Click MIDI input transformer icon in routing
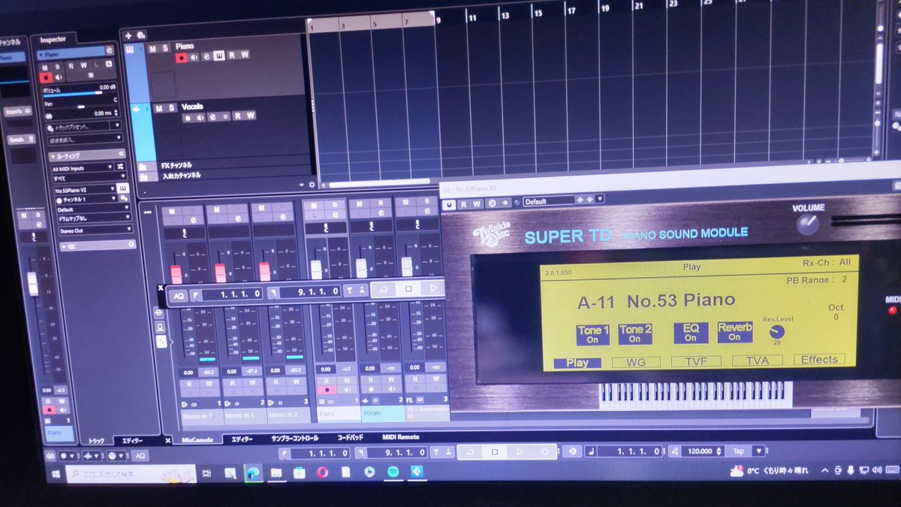This screenshot has height=507, width=901. coord(122,168)
